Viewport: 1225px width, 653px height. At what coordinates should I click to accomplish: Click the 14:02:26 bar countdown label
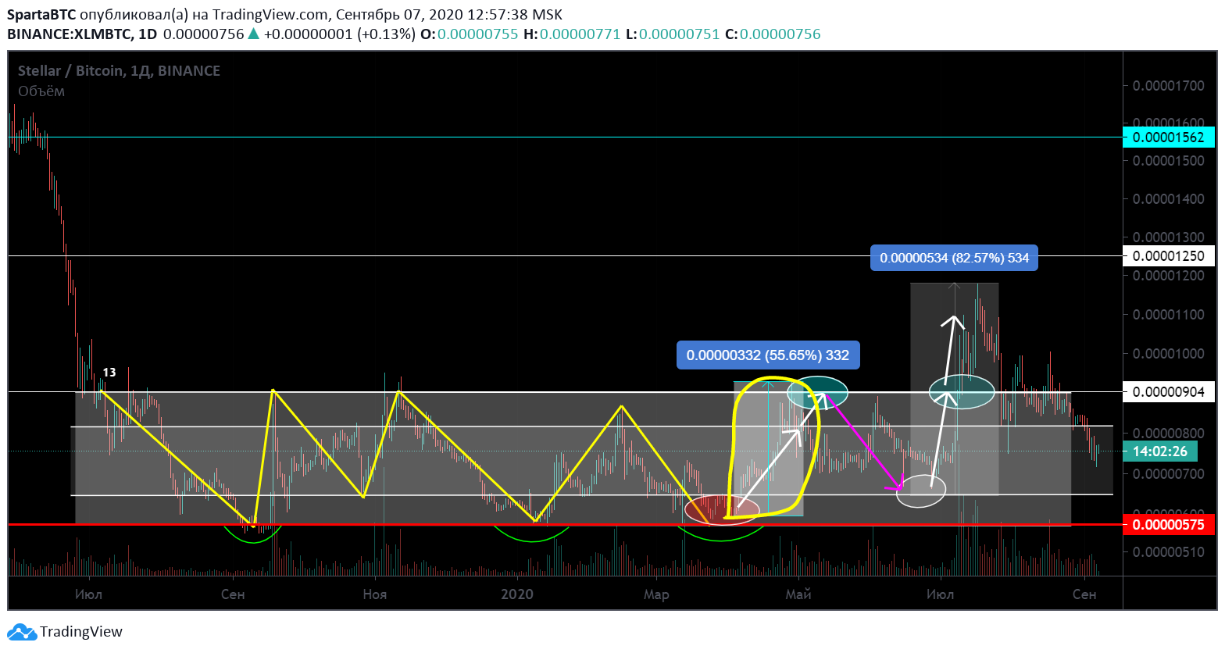(1159, 451)
